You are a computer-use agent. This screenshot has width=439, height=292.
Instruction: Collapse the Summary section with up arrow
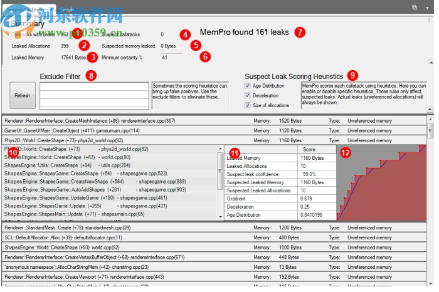coord(431,63)
